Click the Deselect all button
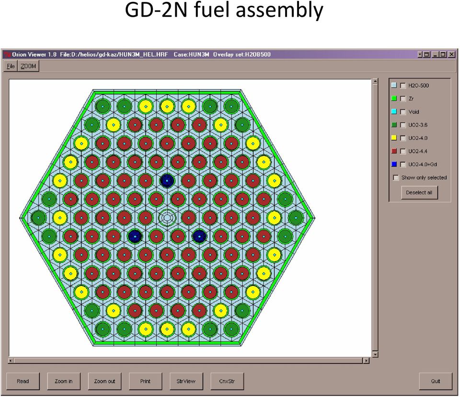The height and width of the screenshot is (397, 460). 419,193
